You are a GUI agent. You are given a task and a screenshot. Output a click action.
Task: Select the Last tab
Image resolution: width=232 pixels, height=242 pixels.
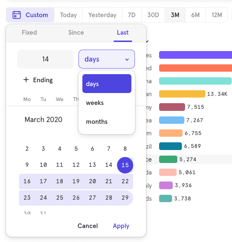[x=123, y=33]
